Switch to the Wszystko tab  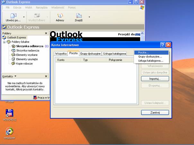[x=61, y=54]
